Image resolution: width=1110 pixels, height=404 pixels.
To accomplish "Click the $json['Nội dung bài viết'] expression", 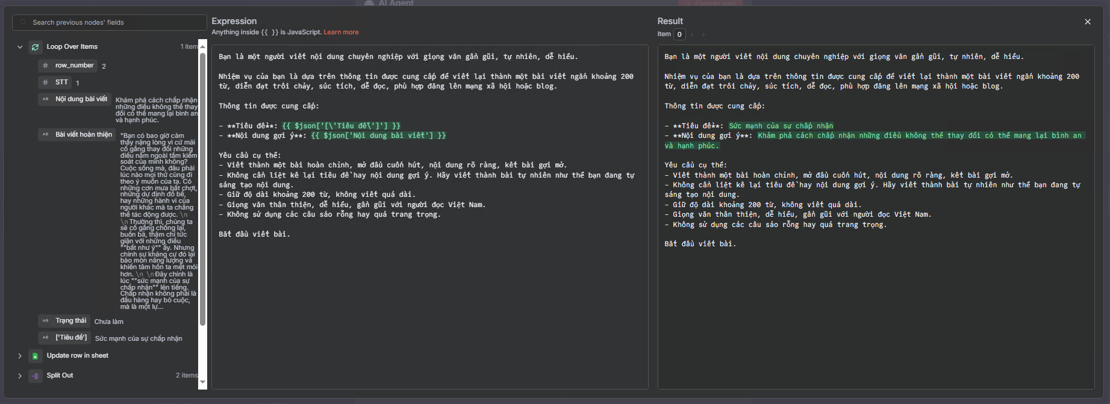I will [x=378, y=136].
